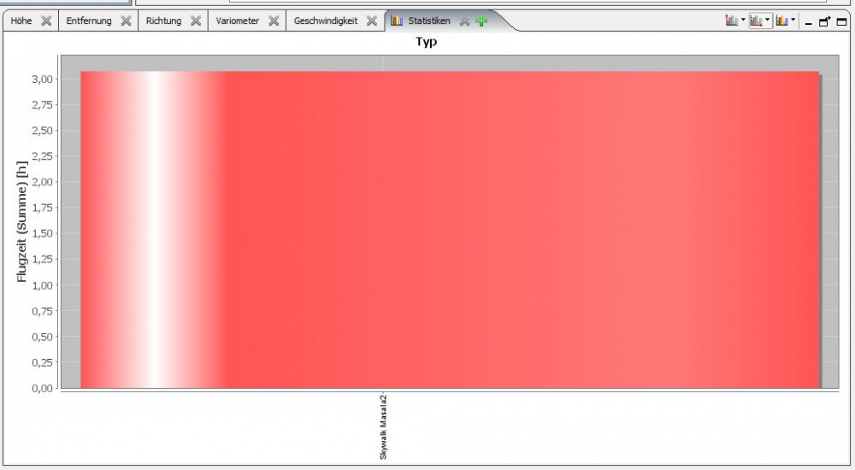The width and height of the screenshot is (855, 470).
Task: Click the Flugzeit (Summe) [h] axis label
Action: [x=22, y=221]
